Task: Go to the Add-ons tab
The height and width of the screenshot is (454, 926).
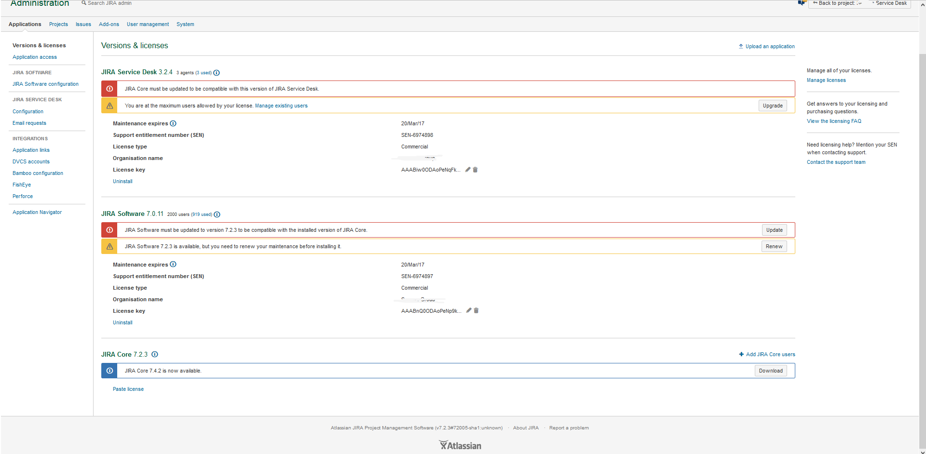Action: [x=109, y=24]
